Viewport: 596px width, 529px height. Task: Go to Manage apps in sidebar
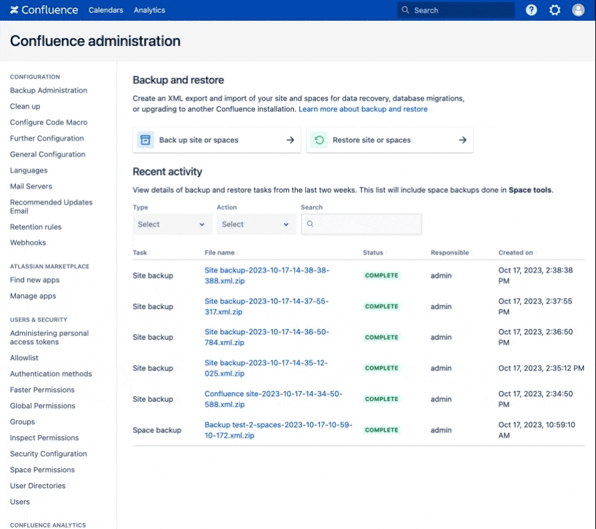point(33,296)
